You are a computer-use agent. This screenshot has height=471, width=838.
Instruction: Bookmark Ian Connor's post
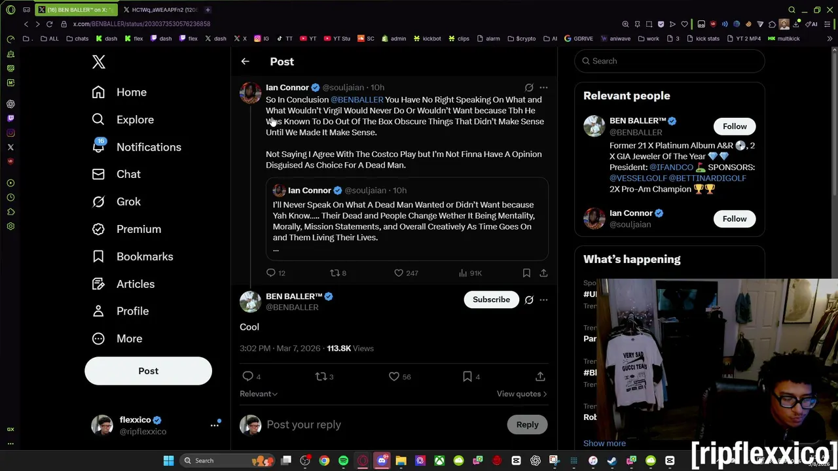click(526, 273)
